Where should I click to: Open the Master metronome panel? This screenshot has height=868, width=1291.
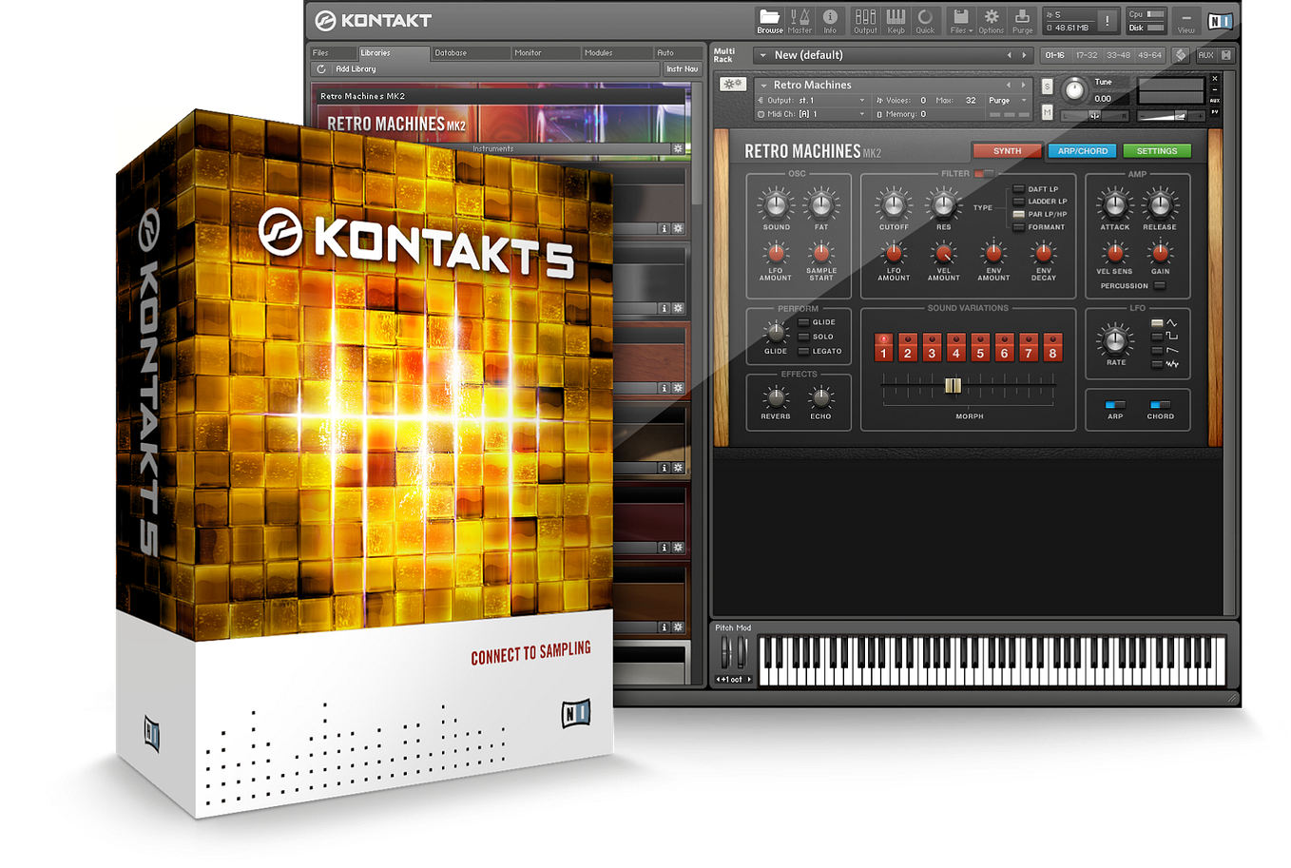[800, 20]
